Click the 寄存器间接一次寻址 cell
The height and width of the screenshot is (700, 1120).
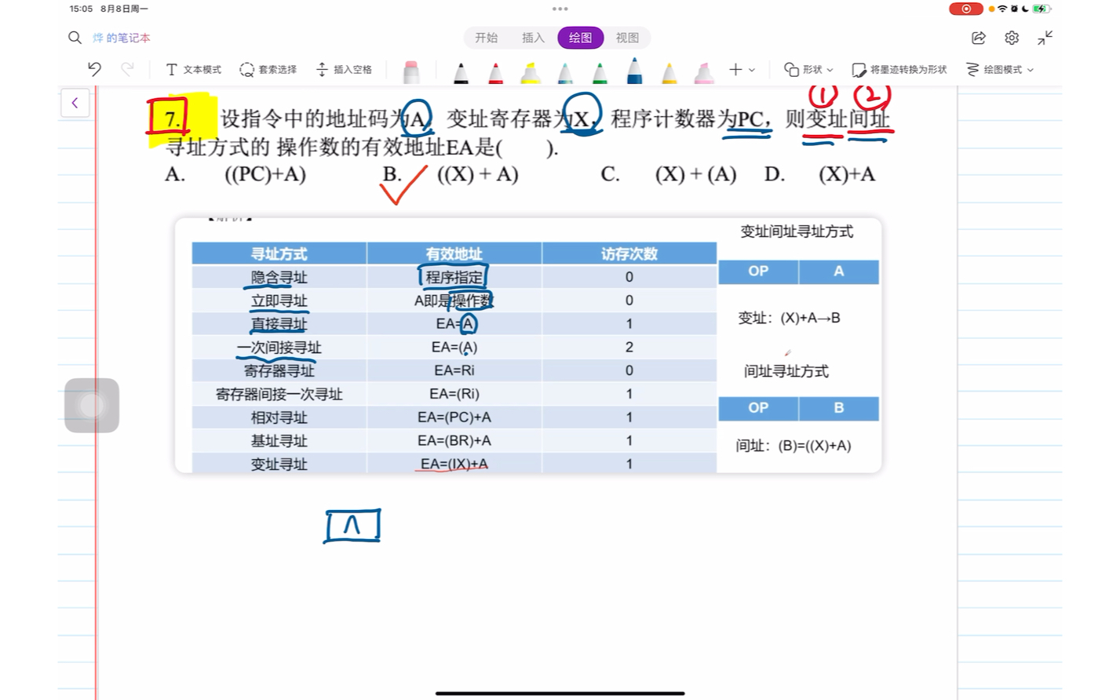tap(279, 394)
